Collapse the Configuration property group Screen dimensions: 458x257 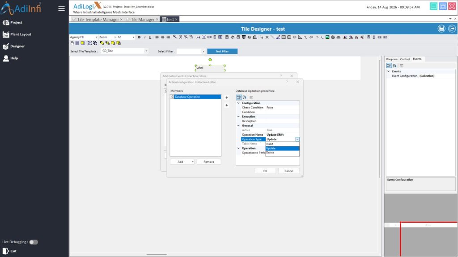238,103
